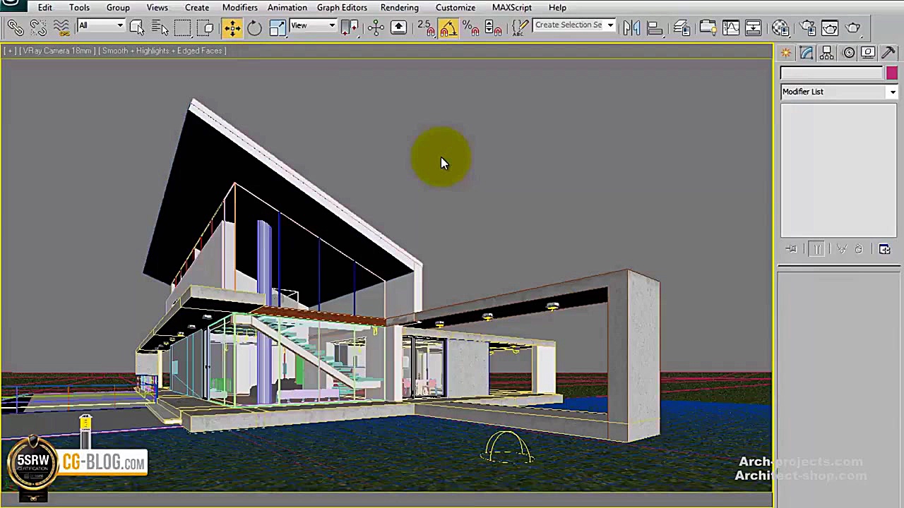Click the Select and Link tool
The width and height of the screenshot is (904, 508).
pyautogui.click(x=16, y=28)
